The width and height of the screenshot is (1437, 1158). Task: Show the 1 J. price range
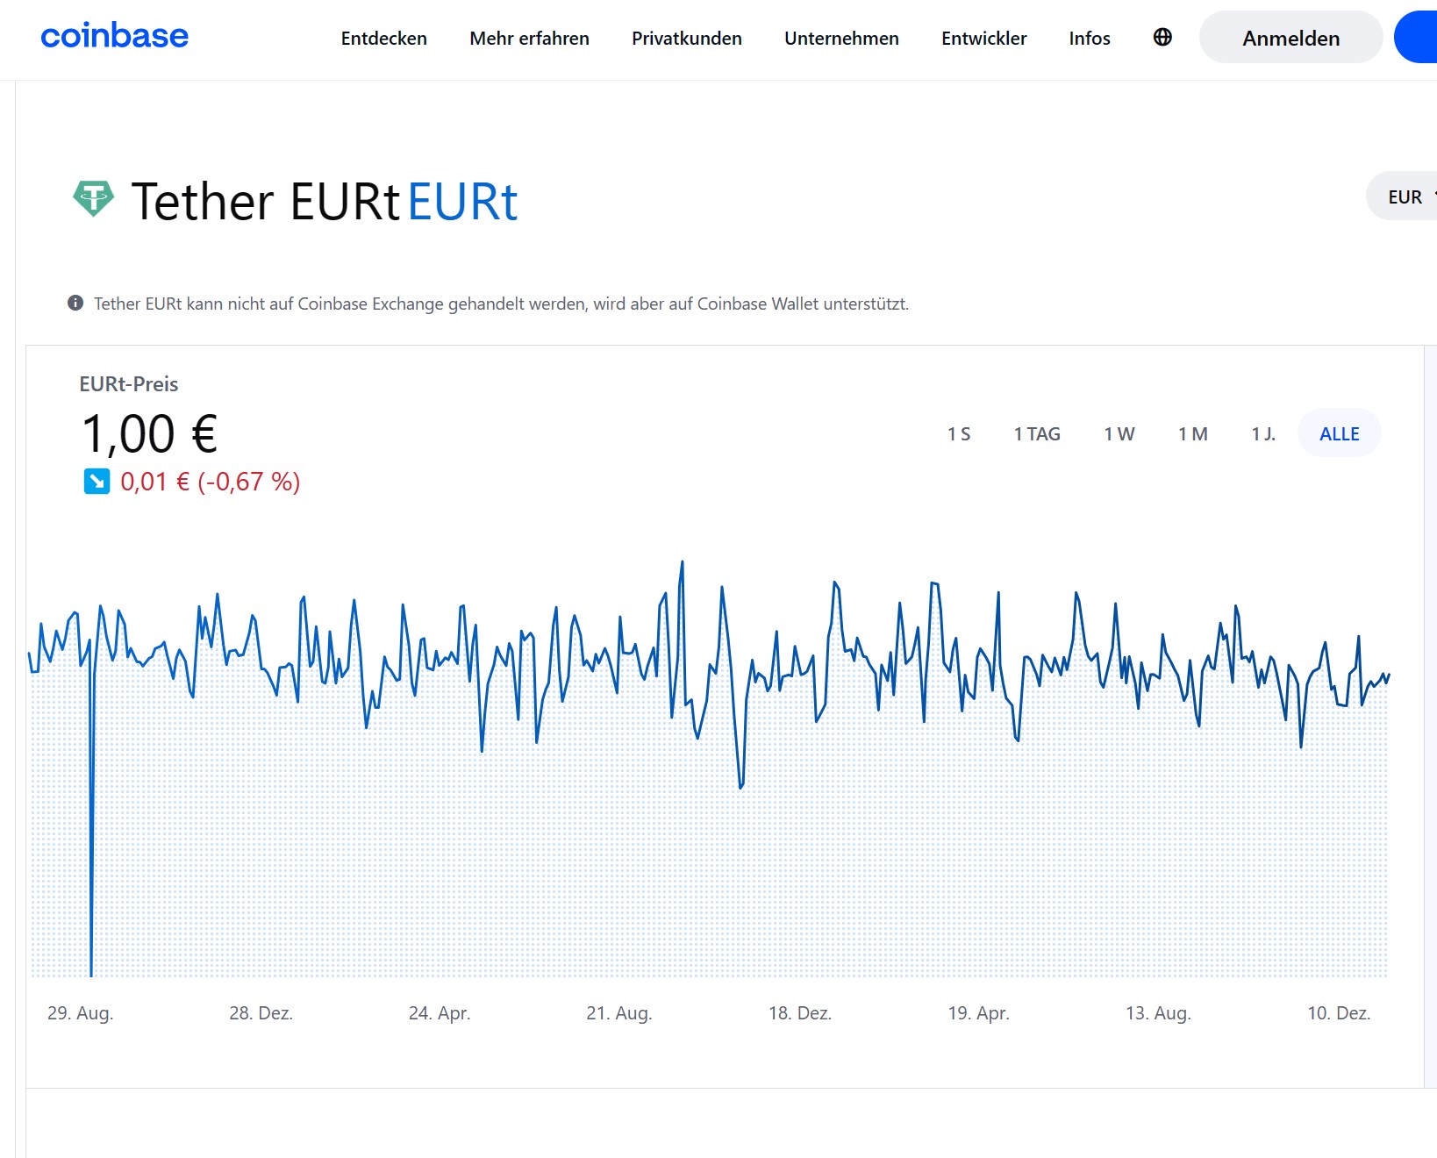(x=1262, y=433)
